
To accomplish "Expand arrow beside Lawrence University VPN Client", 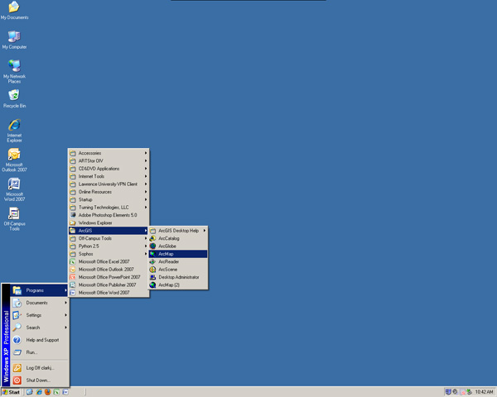I will point(146,184).
